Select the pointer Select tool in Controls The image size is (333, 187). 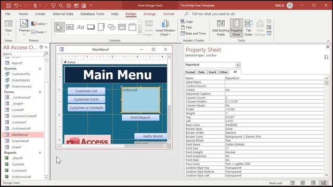59,27
